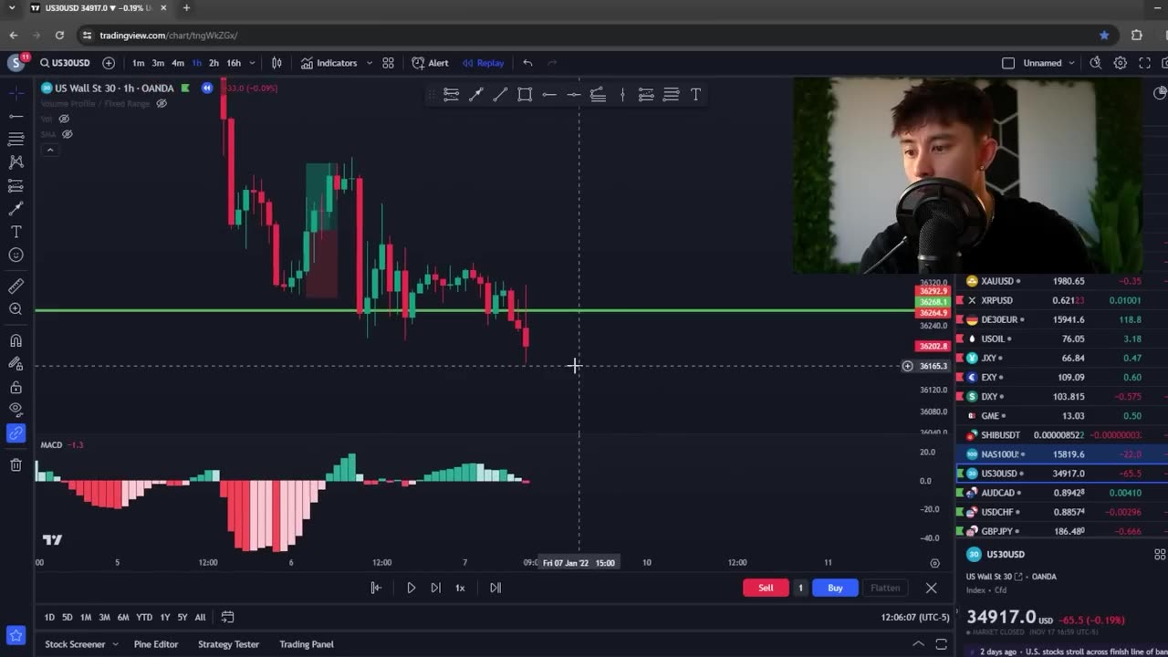Select the text T tool in floating toolbar
1168x657 pixels.
click(x=695, y=94)
